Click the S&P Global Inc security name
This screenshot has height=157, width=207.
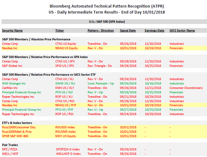[12, 66]
